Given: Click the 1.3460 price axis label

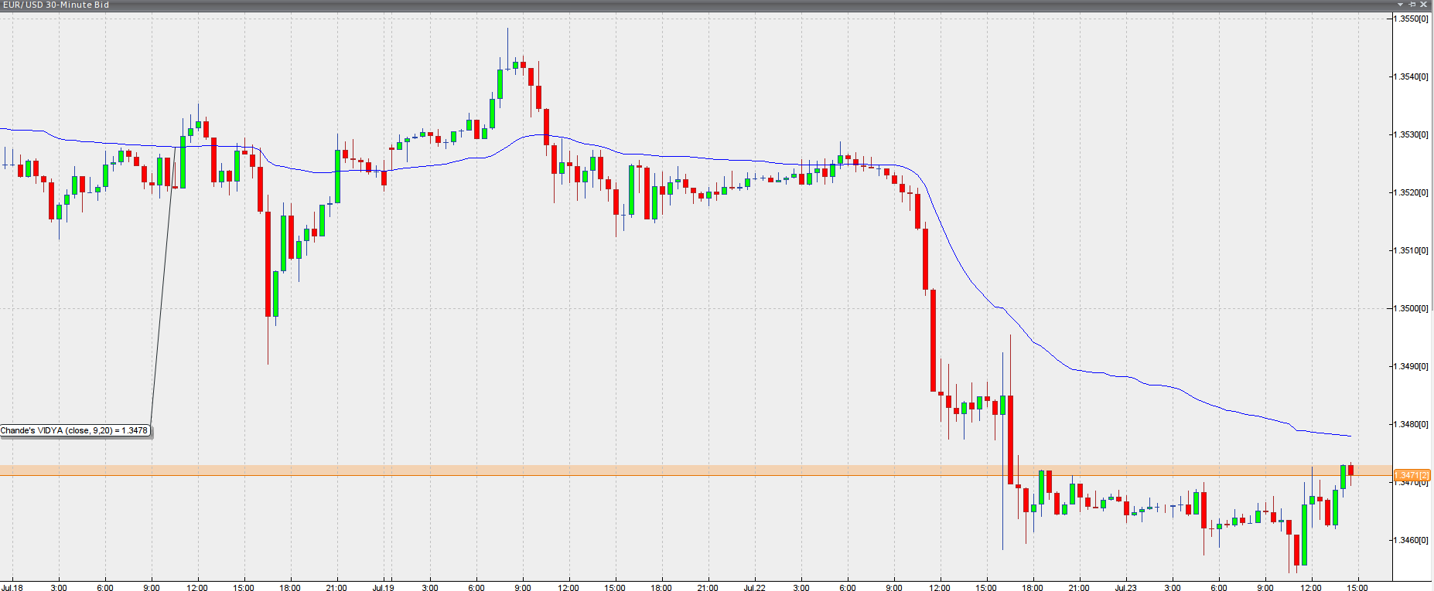Looking at the screenshot, I should [1412, 540].
